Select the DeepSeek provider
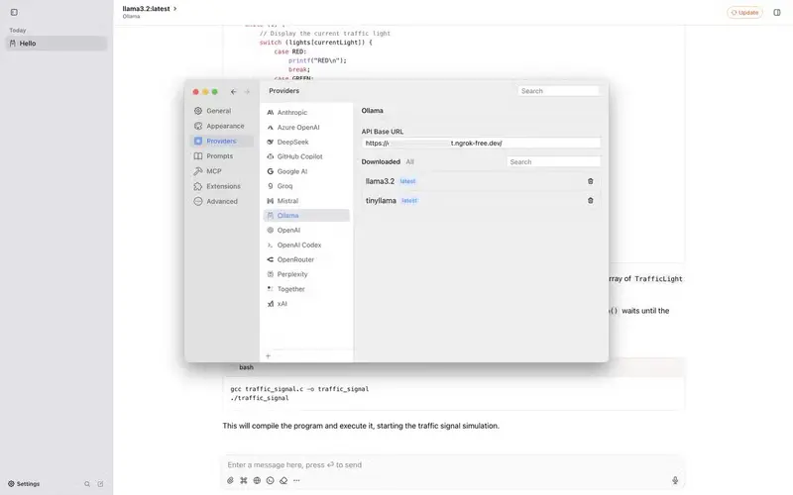793x495 pixels. 306,142
